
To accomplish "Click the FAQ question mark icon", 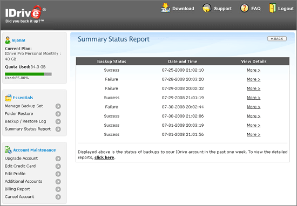I will pyautogui.click(x=244, y=8).
